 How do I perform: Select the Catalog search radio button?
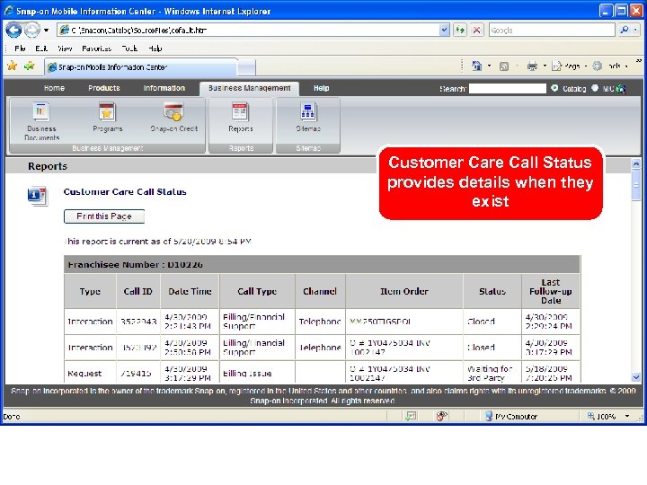tap(554, 88)
